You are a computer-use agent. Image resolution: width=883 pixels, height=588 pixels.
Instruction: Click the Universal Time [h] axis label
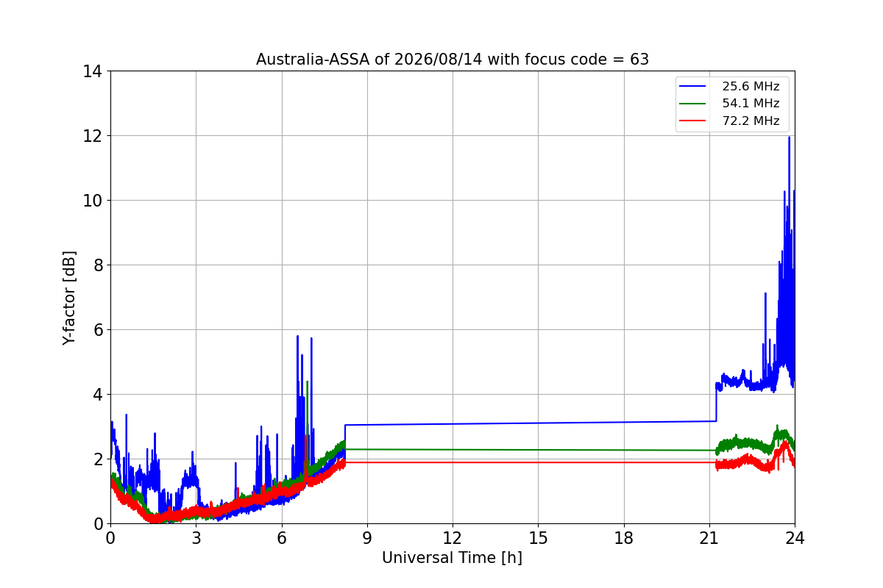point(452,558)
